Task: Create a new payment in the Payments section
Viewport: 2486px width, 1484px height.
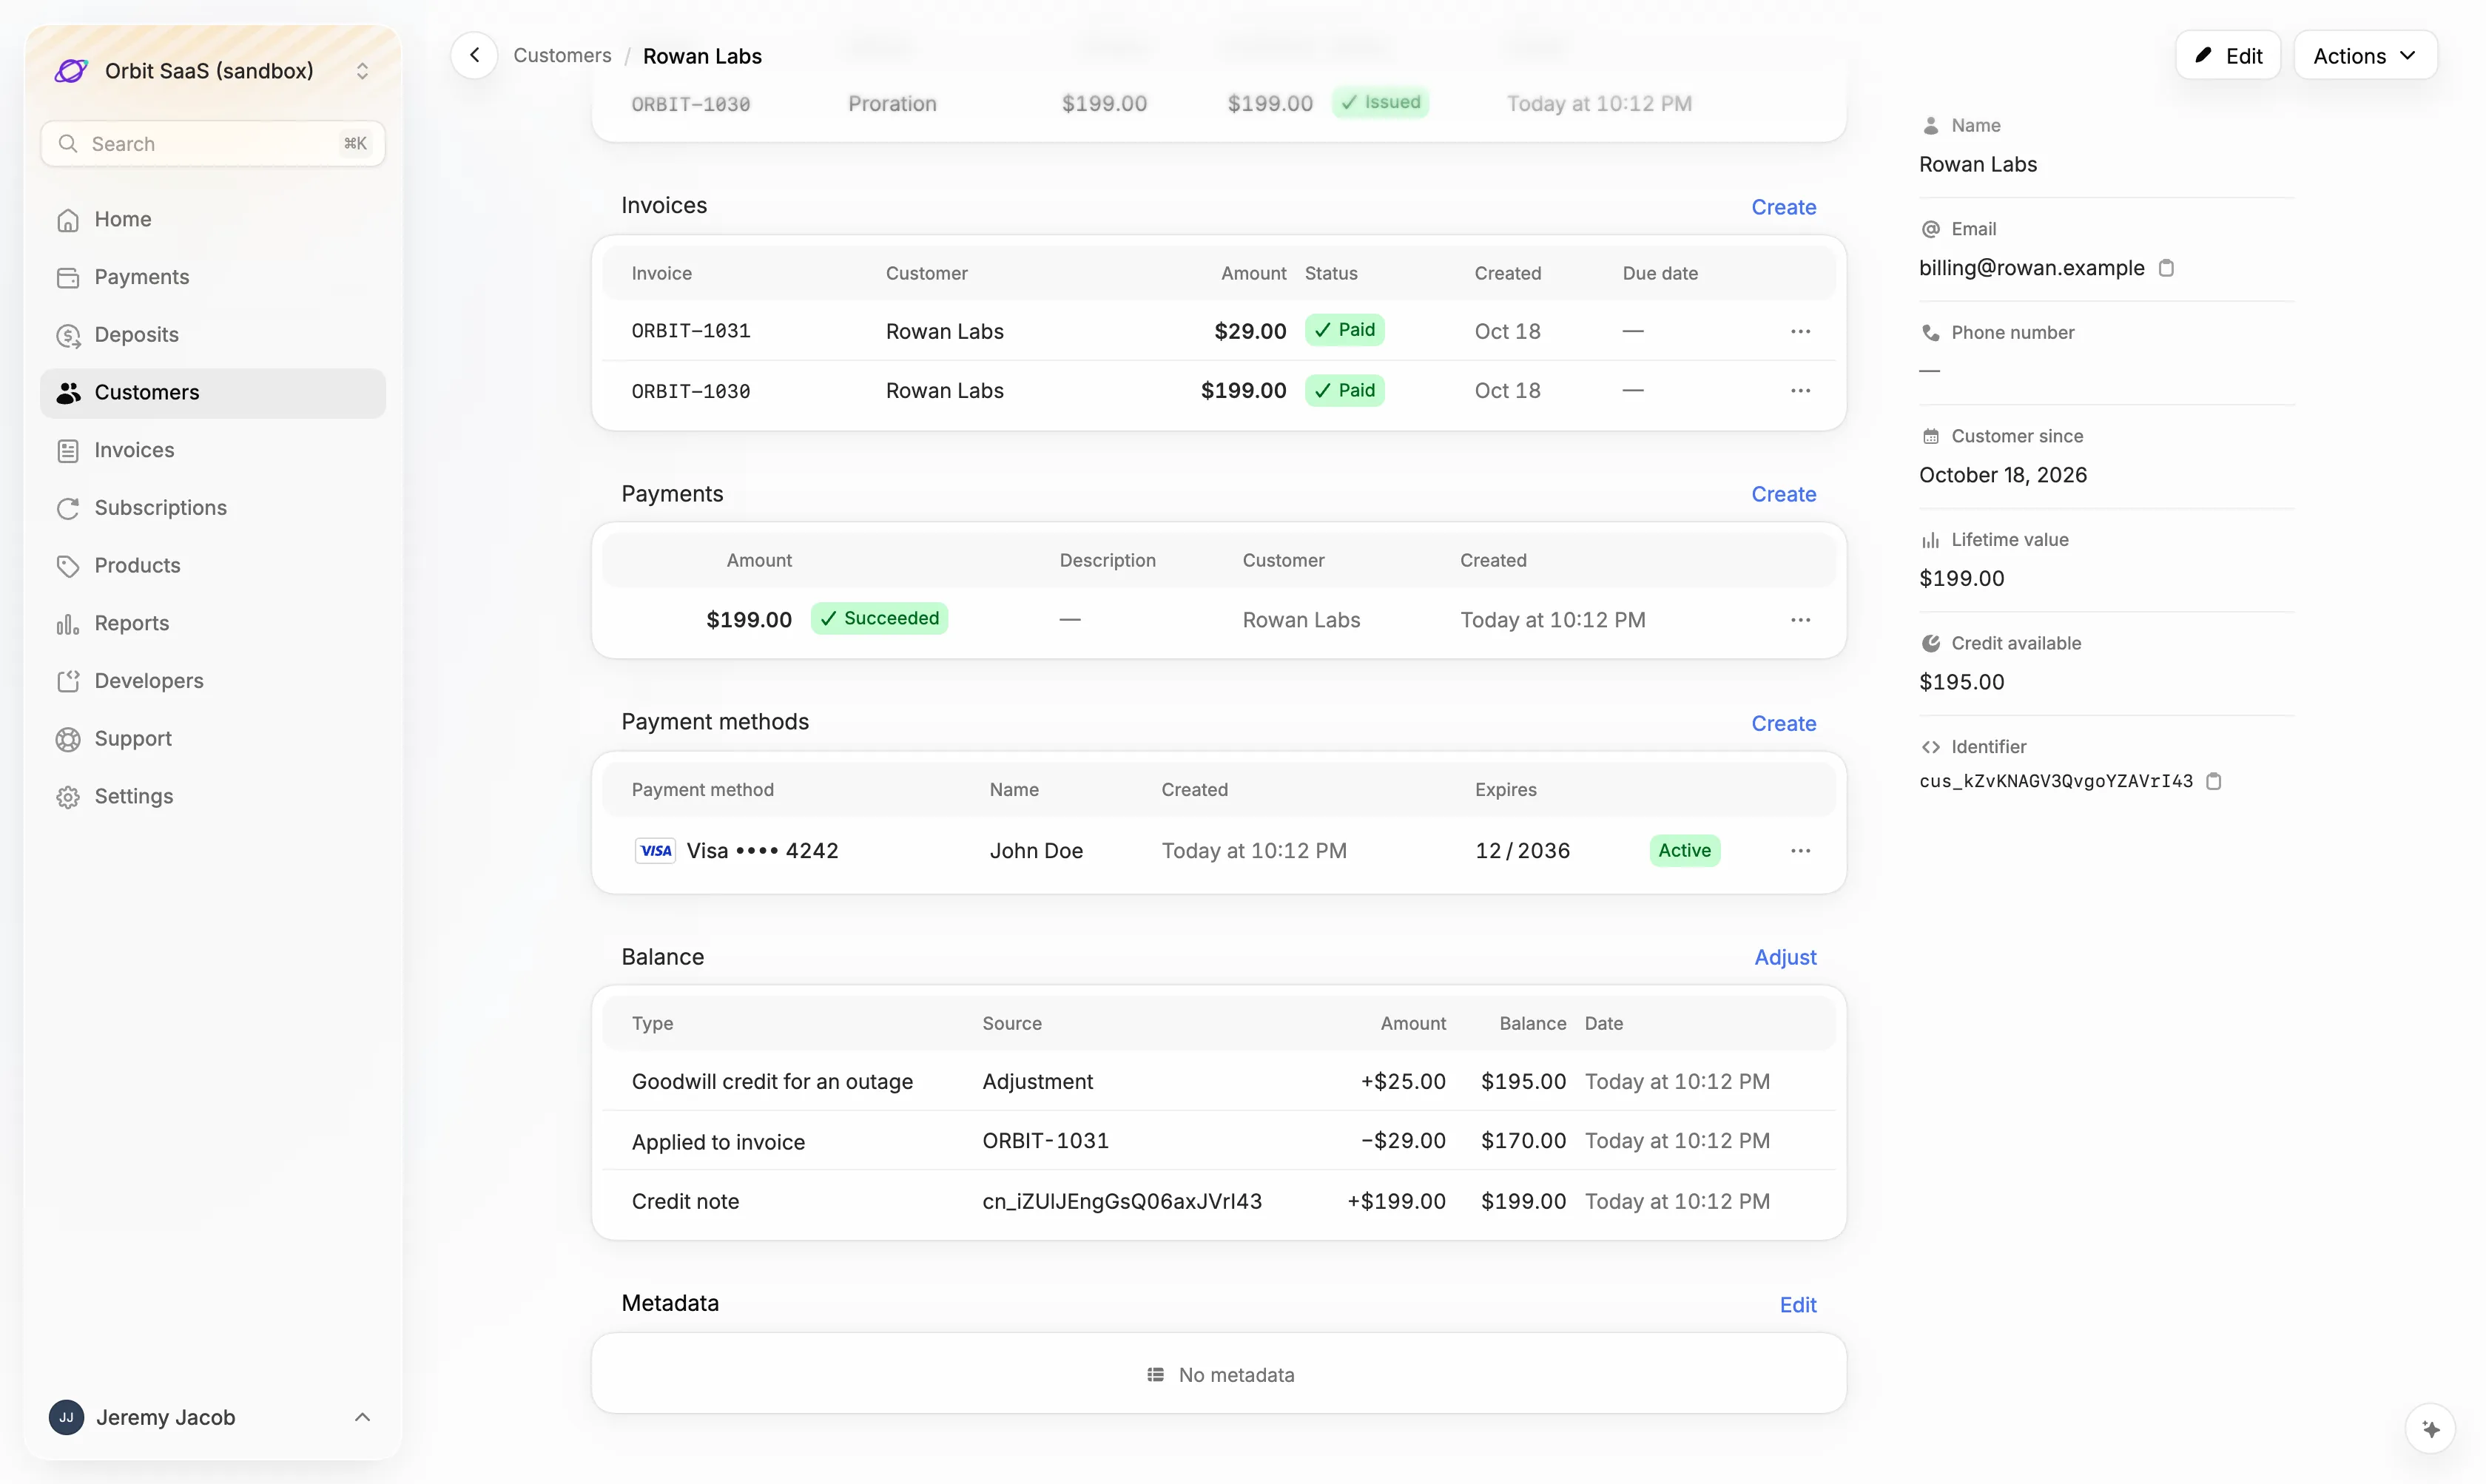Action: coord(1784,494)
